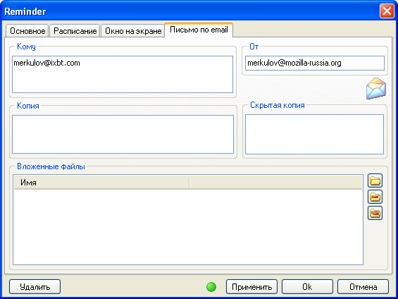Click the Вложенные файлы group label
398x299 pixels.
click(51, 166)
